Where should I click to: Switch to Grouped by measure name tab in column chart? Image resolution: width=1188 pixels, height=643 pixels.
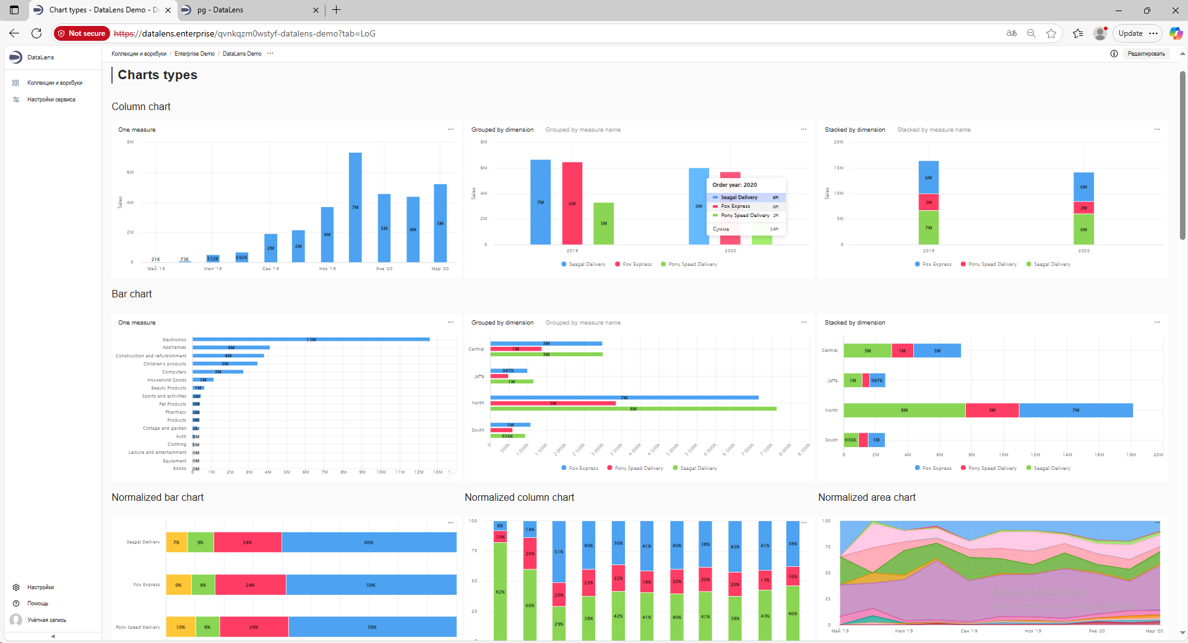(582, 130)
